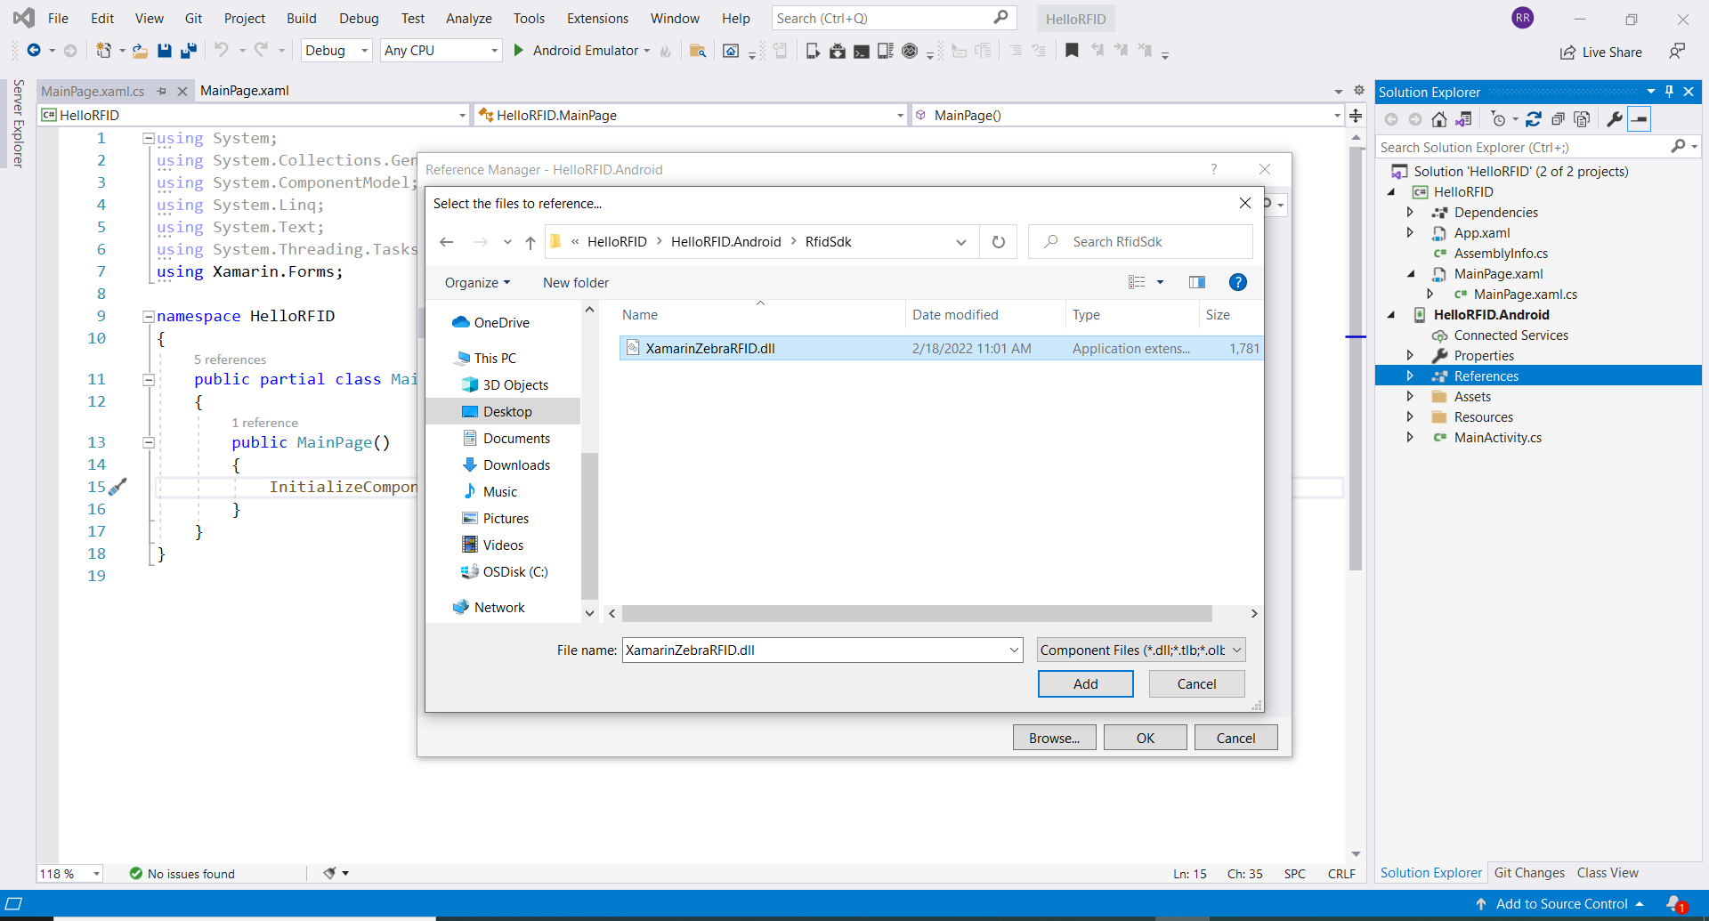
Task: Collapse the namespace HelloRFID code block
Action: 149,316
